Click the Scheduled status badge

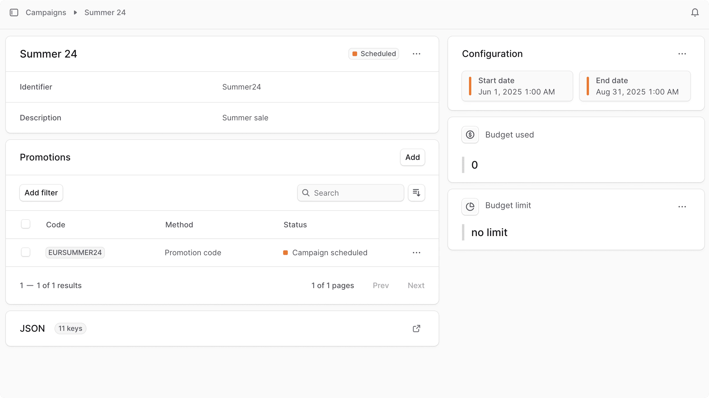pos(374,54)
